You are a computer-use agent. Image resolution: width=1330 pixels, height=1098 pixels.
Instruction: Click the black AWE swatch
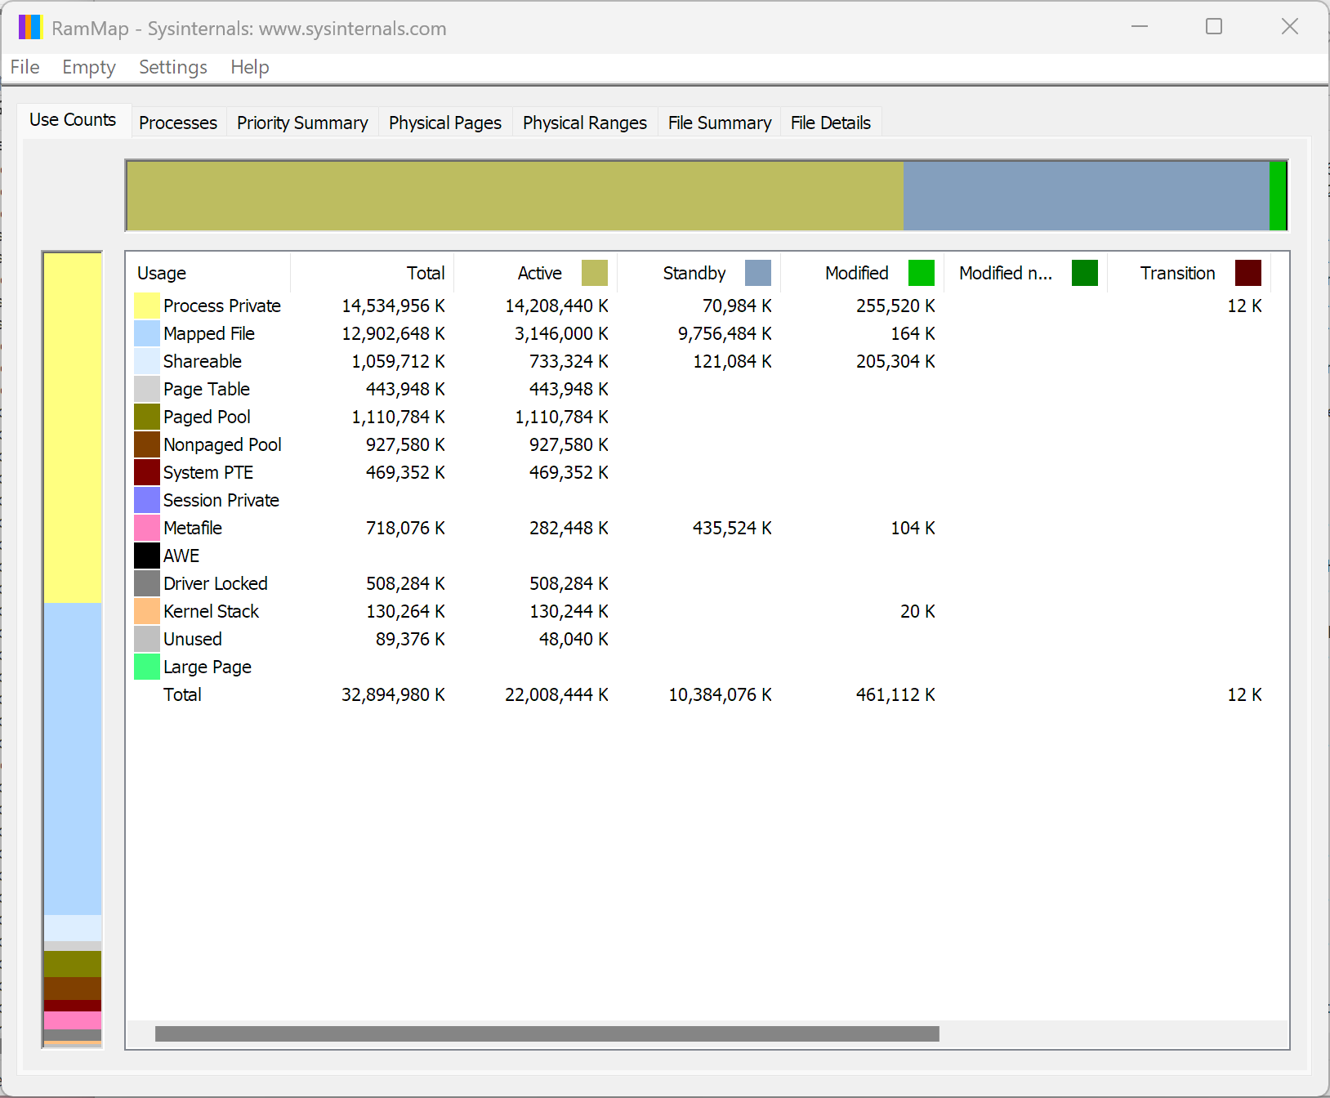[147, 556]
